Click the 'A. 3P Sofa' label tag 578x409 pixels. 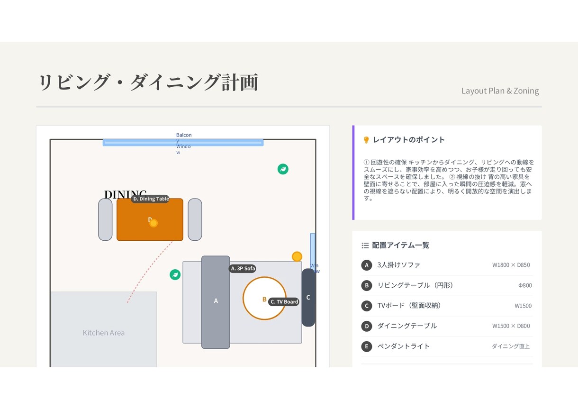click(243, 268)
